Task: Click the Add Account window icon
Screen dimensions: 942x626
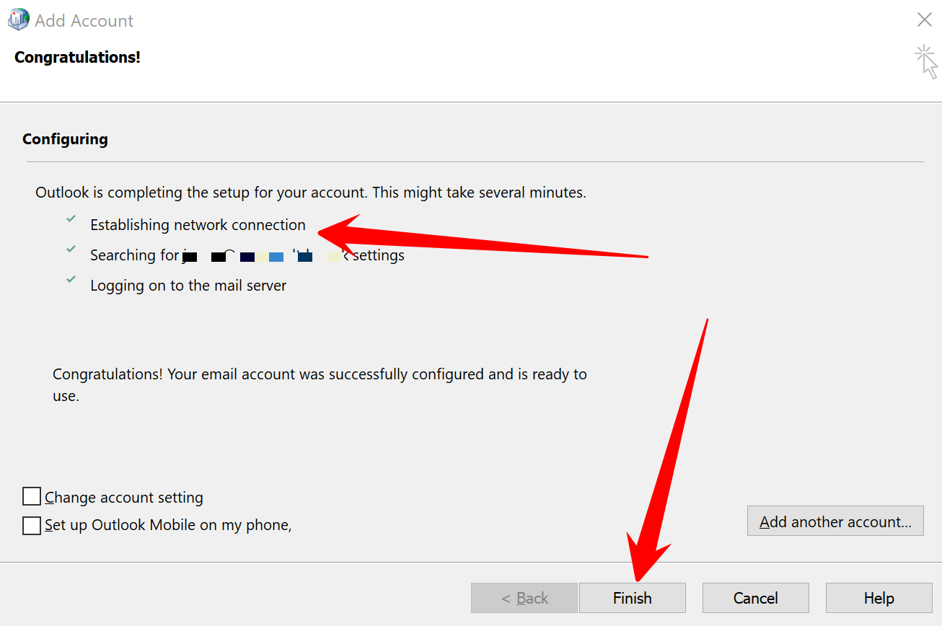Action: (18, 19)
